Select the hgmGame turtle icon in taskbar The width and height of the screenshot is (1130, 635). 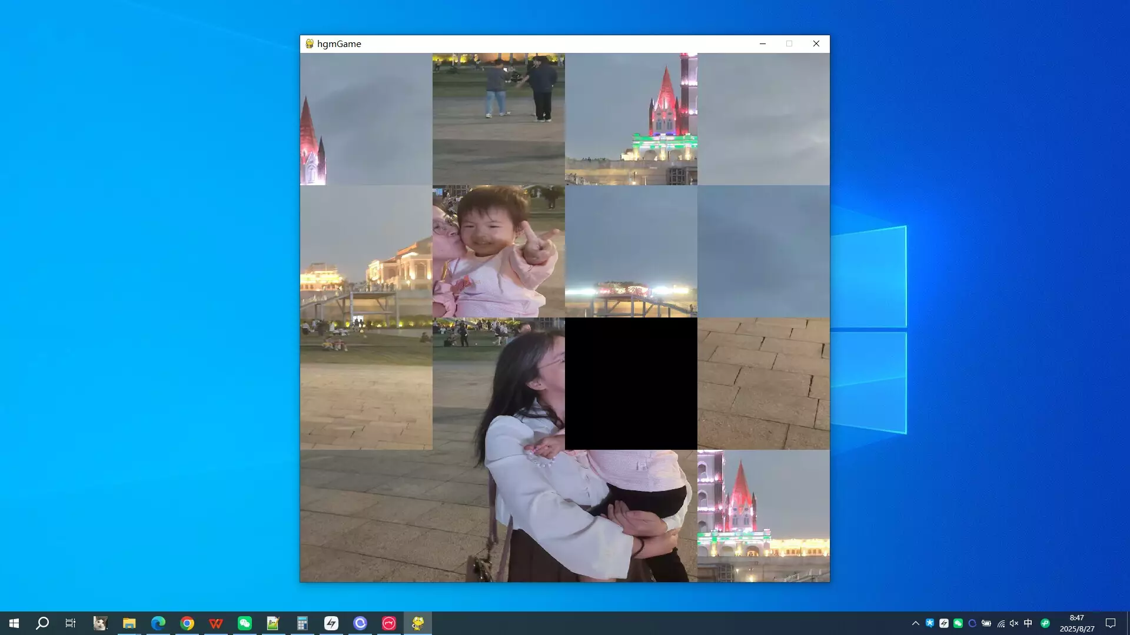(x=417, y=623)
